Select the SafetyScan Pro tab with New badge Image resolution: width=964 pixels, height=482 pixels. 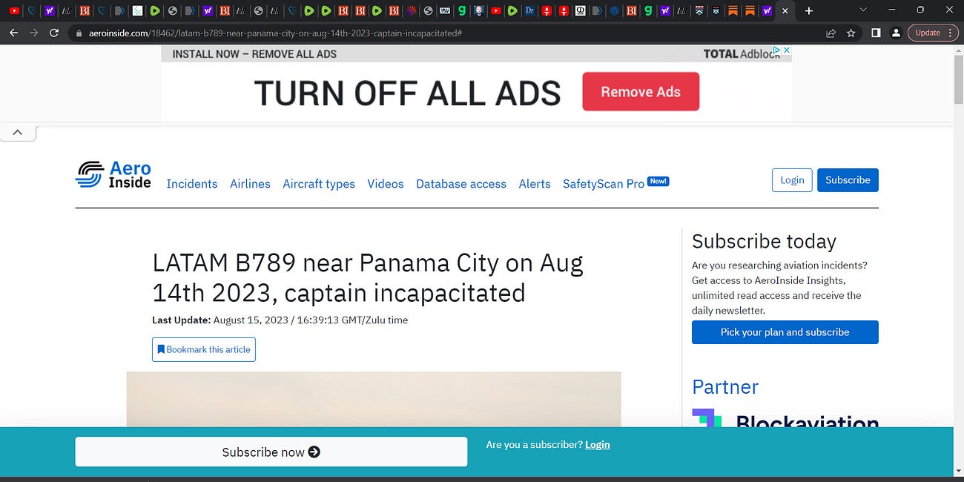(x=604, y=183)
